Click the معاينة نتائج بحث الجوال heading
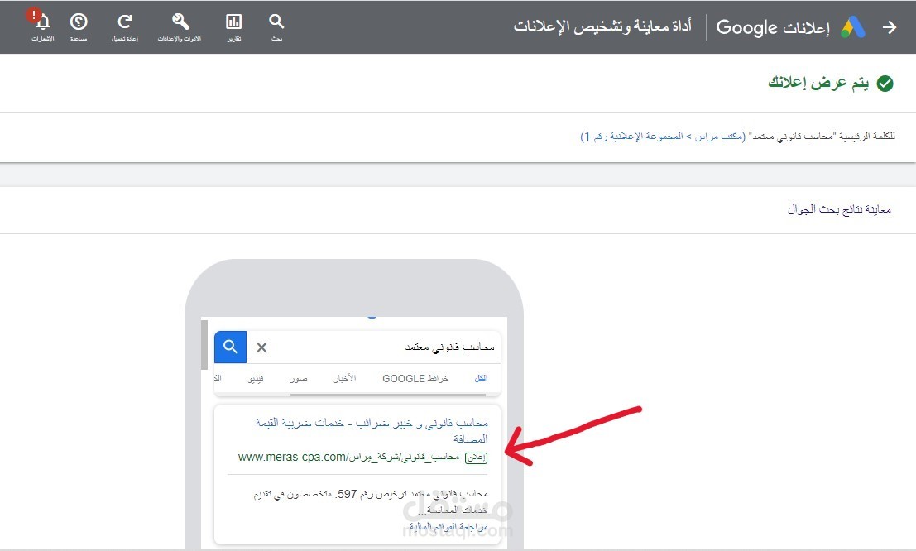This screenshot has width=916, height=551. click(839, 209)
